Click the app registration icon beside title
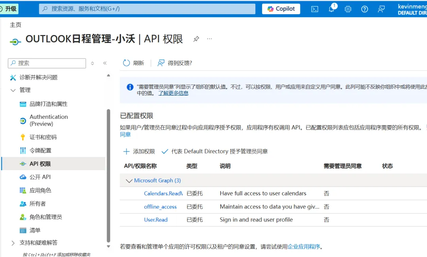This screenshot has height=257, width=427. tap(15, 41)
